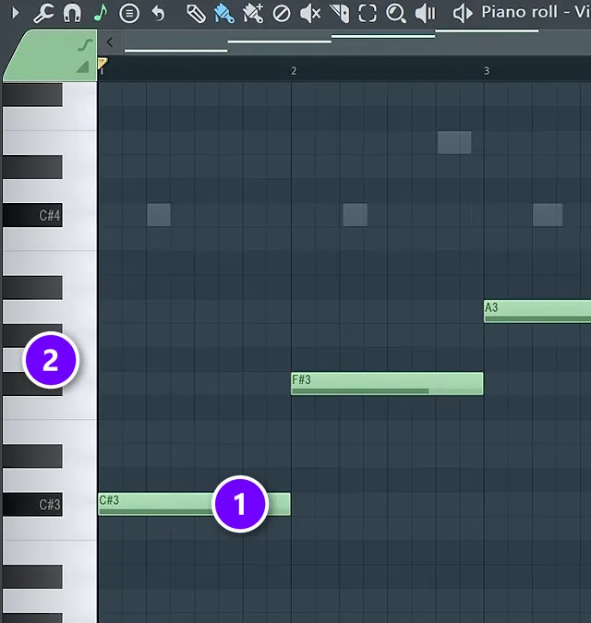Viewport: 591px width, 623px height.
Task: Click the high ghost note above C#4 row
Action: point(454,143)
